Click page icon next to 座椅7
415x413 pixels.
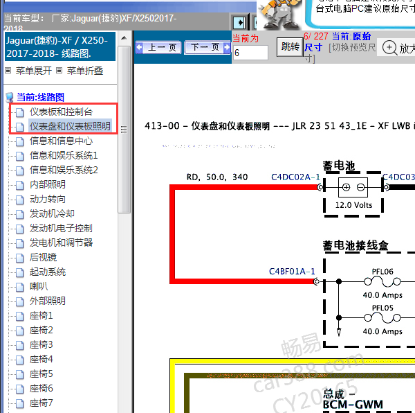(x=19, y=404)
